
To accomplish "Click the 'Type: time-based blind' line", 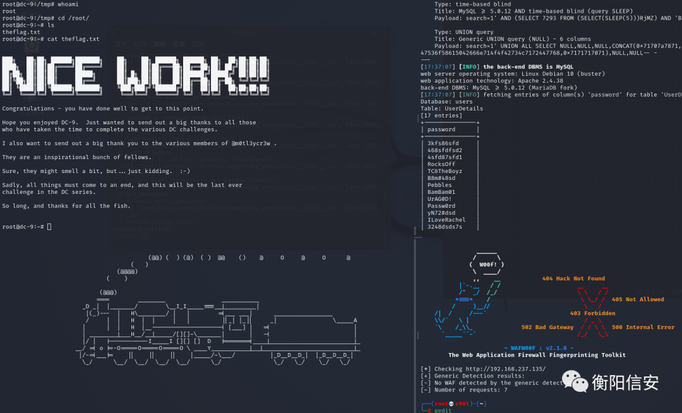I will coord(473,4).
